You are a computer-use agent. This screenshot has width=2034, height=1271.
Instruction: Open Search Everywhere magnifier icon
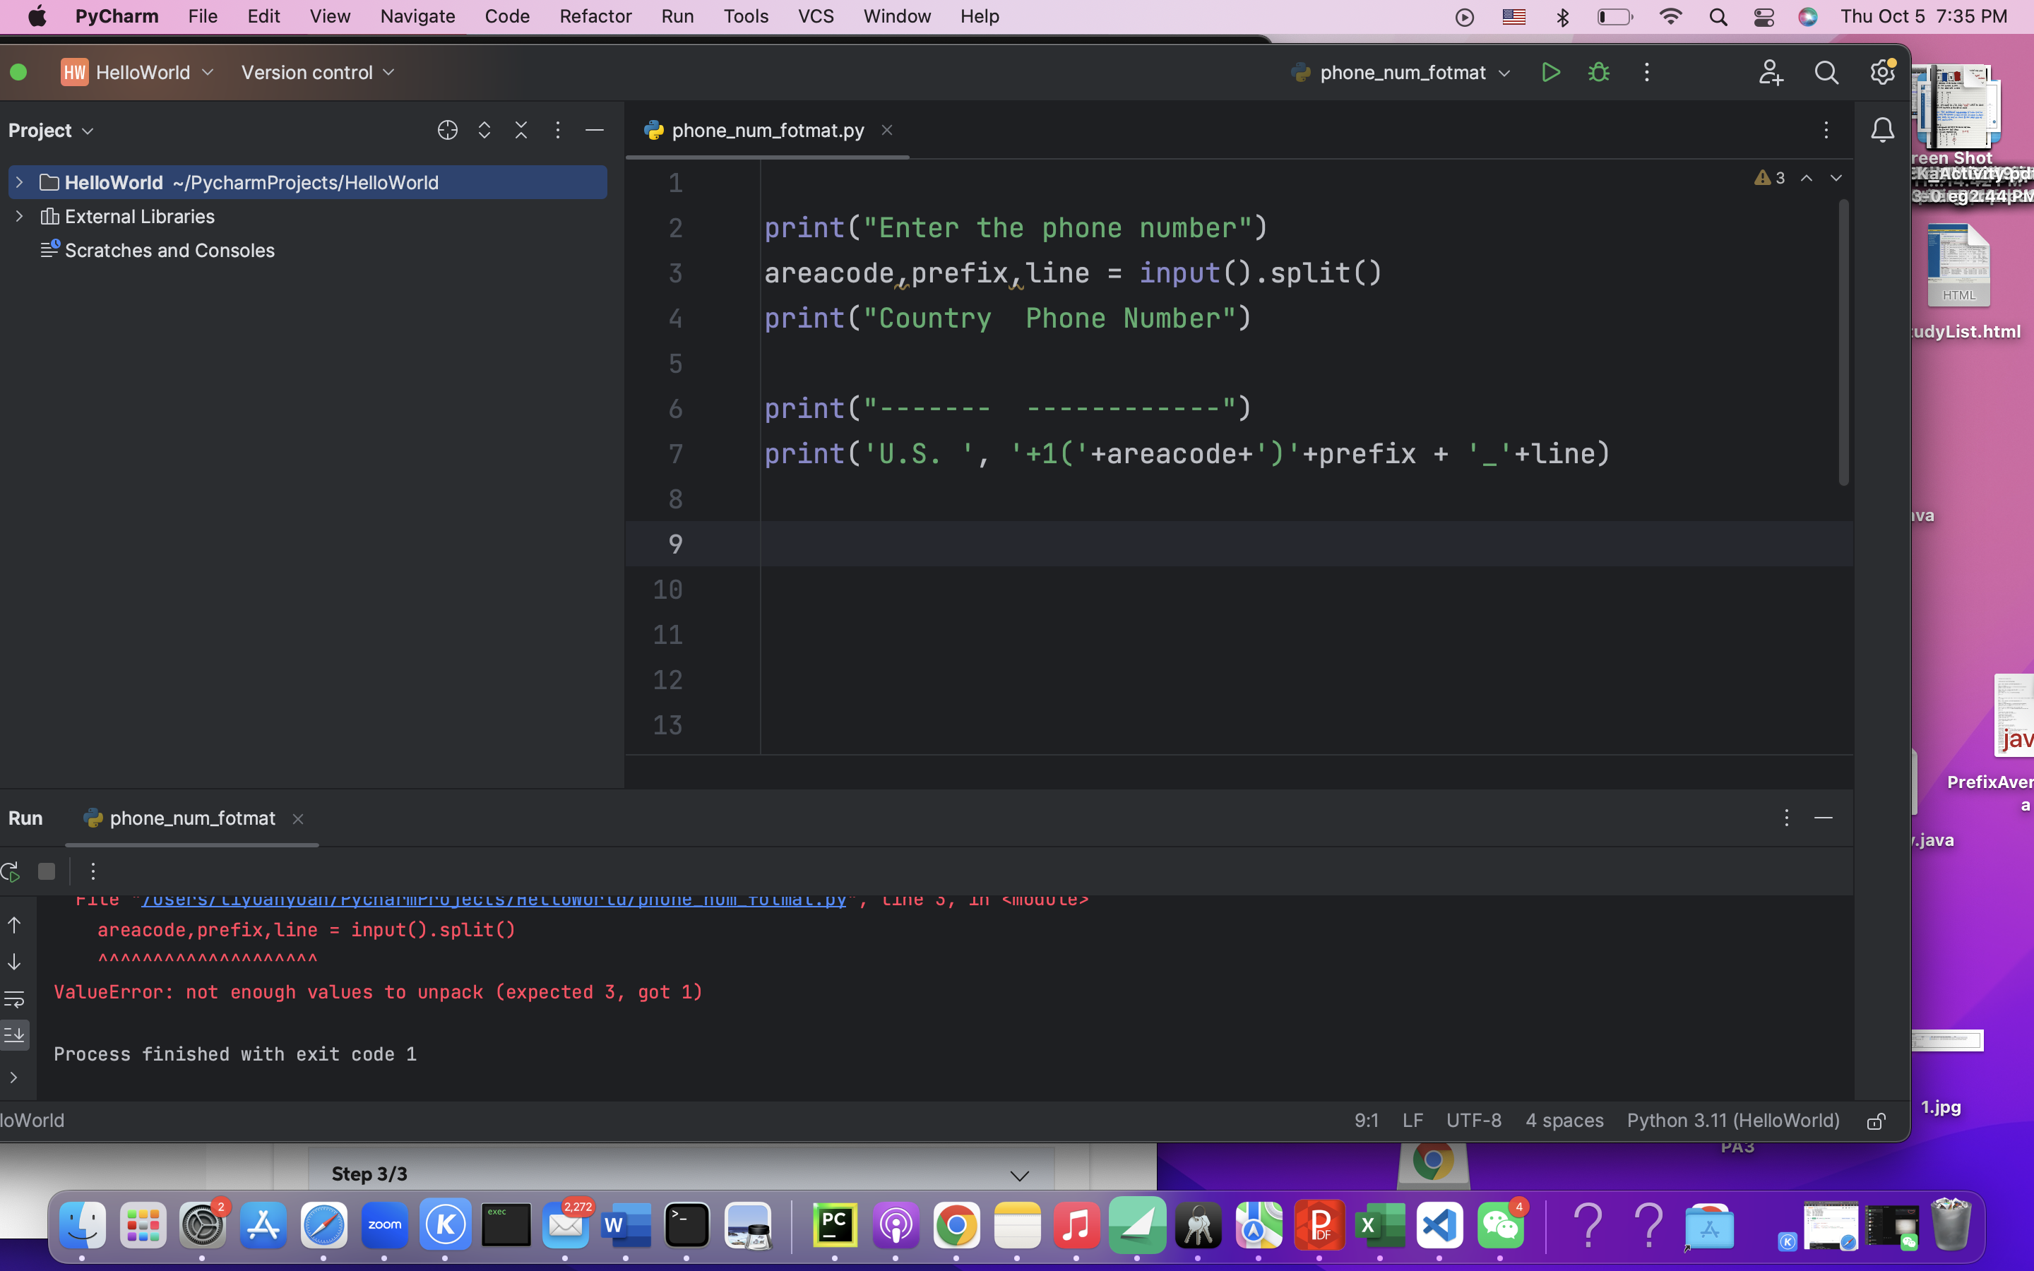click(x=1826, y=72)
